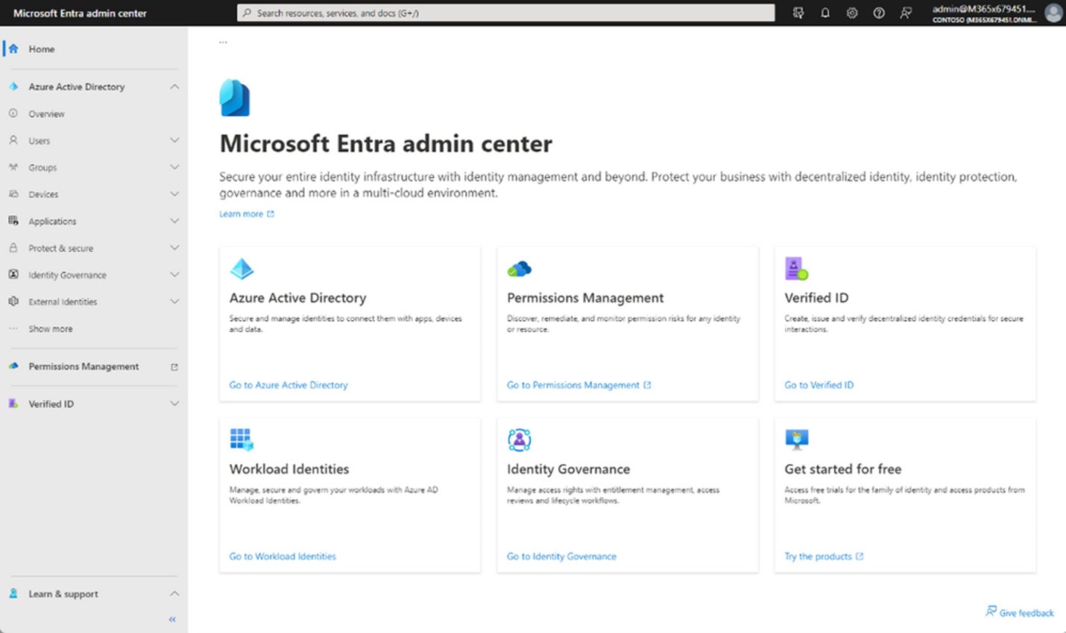Click the feedback smiley icon in top bar
Image resolution: width=1066 pixels, height=633 pixels.
click(x=906, y=13)
